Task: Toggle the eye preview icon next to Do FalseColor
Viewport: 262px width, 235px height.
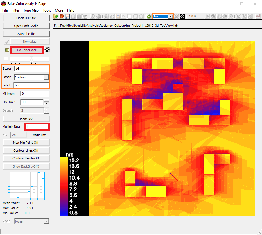Action: pos(47,49)
